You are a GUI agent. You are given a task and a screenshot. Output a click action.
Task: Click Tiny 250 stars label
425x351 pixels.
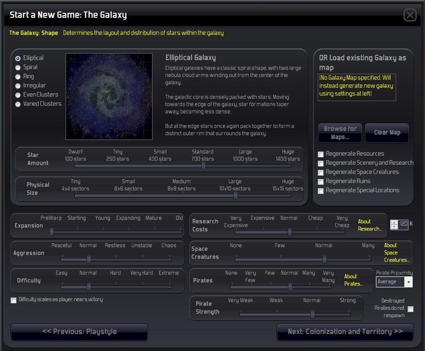point(118,155)
